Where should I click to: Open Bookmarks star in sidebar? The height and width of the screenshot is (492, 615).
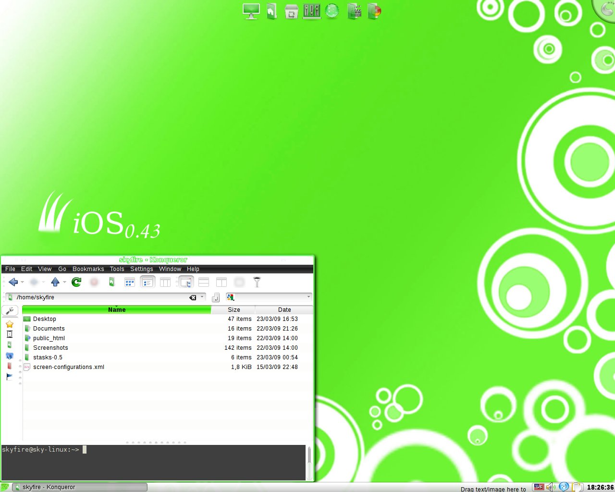(x=10, y=324)
